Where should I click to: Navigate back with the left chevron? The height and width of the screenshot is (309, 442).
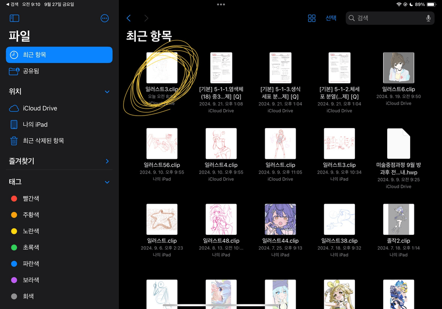(x=128, y=18)
